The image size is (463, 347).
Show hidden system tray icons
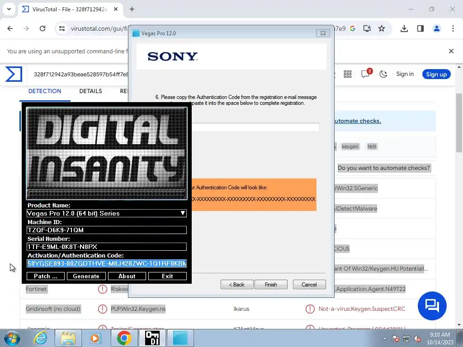tap(384, 338)
